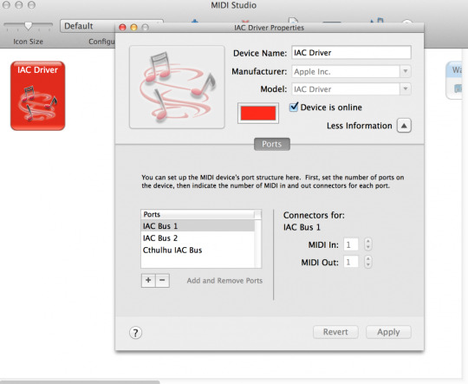Click the Ports column header

[x=198, y=214]
